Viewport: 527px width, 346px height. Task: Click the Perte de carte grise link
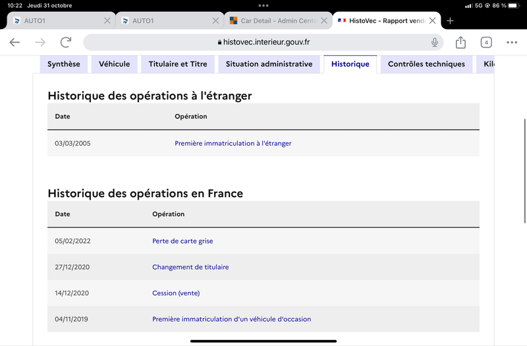(x=182, y=241)
